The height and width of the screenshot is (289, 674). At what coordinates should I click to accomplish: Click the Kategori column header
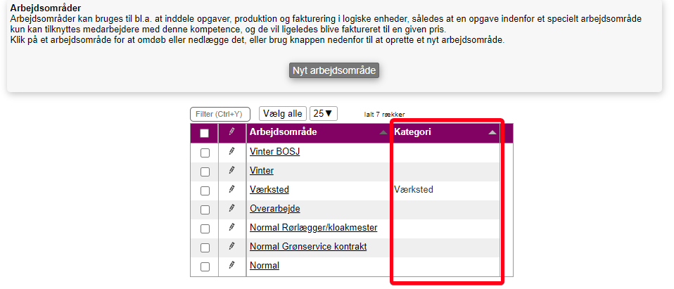point(413,132)
